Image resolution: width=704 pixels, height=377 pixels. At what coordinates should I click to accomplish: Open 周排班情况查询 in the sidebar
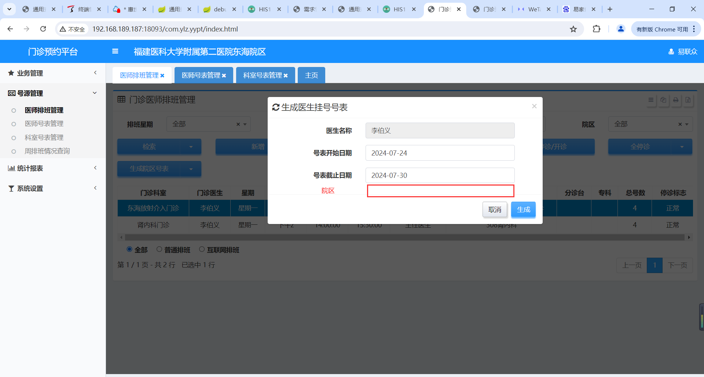click(47, 151)
